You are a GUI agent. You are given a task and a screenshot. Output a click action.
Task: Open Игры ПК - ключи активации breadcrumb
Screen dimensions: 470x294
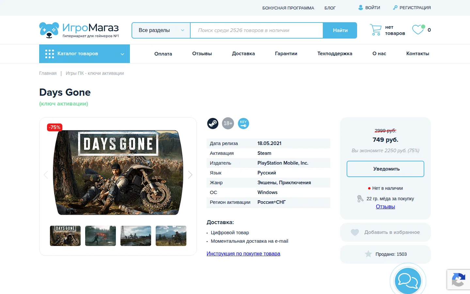click(x=95, y=73)
